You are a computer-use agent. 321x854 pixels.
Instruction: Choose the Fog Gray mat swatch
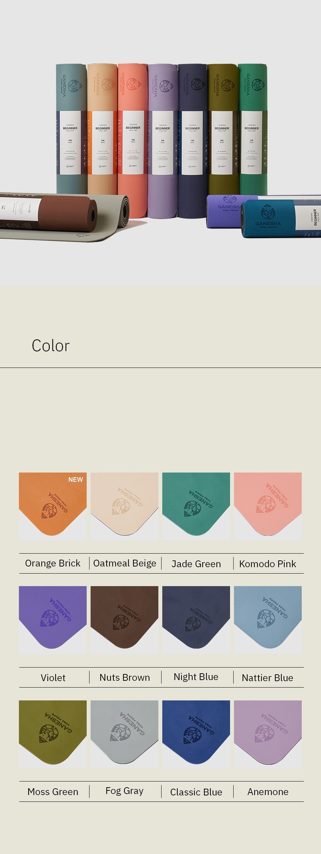pos(124,734)
